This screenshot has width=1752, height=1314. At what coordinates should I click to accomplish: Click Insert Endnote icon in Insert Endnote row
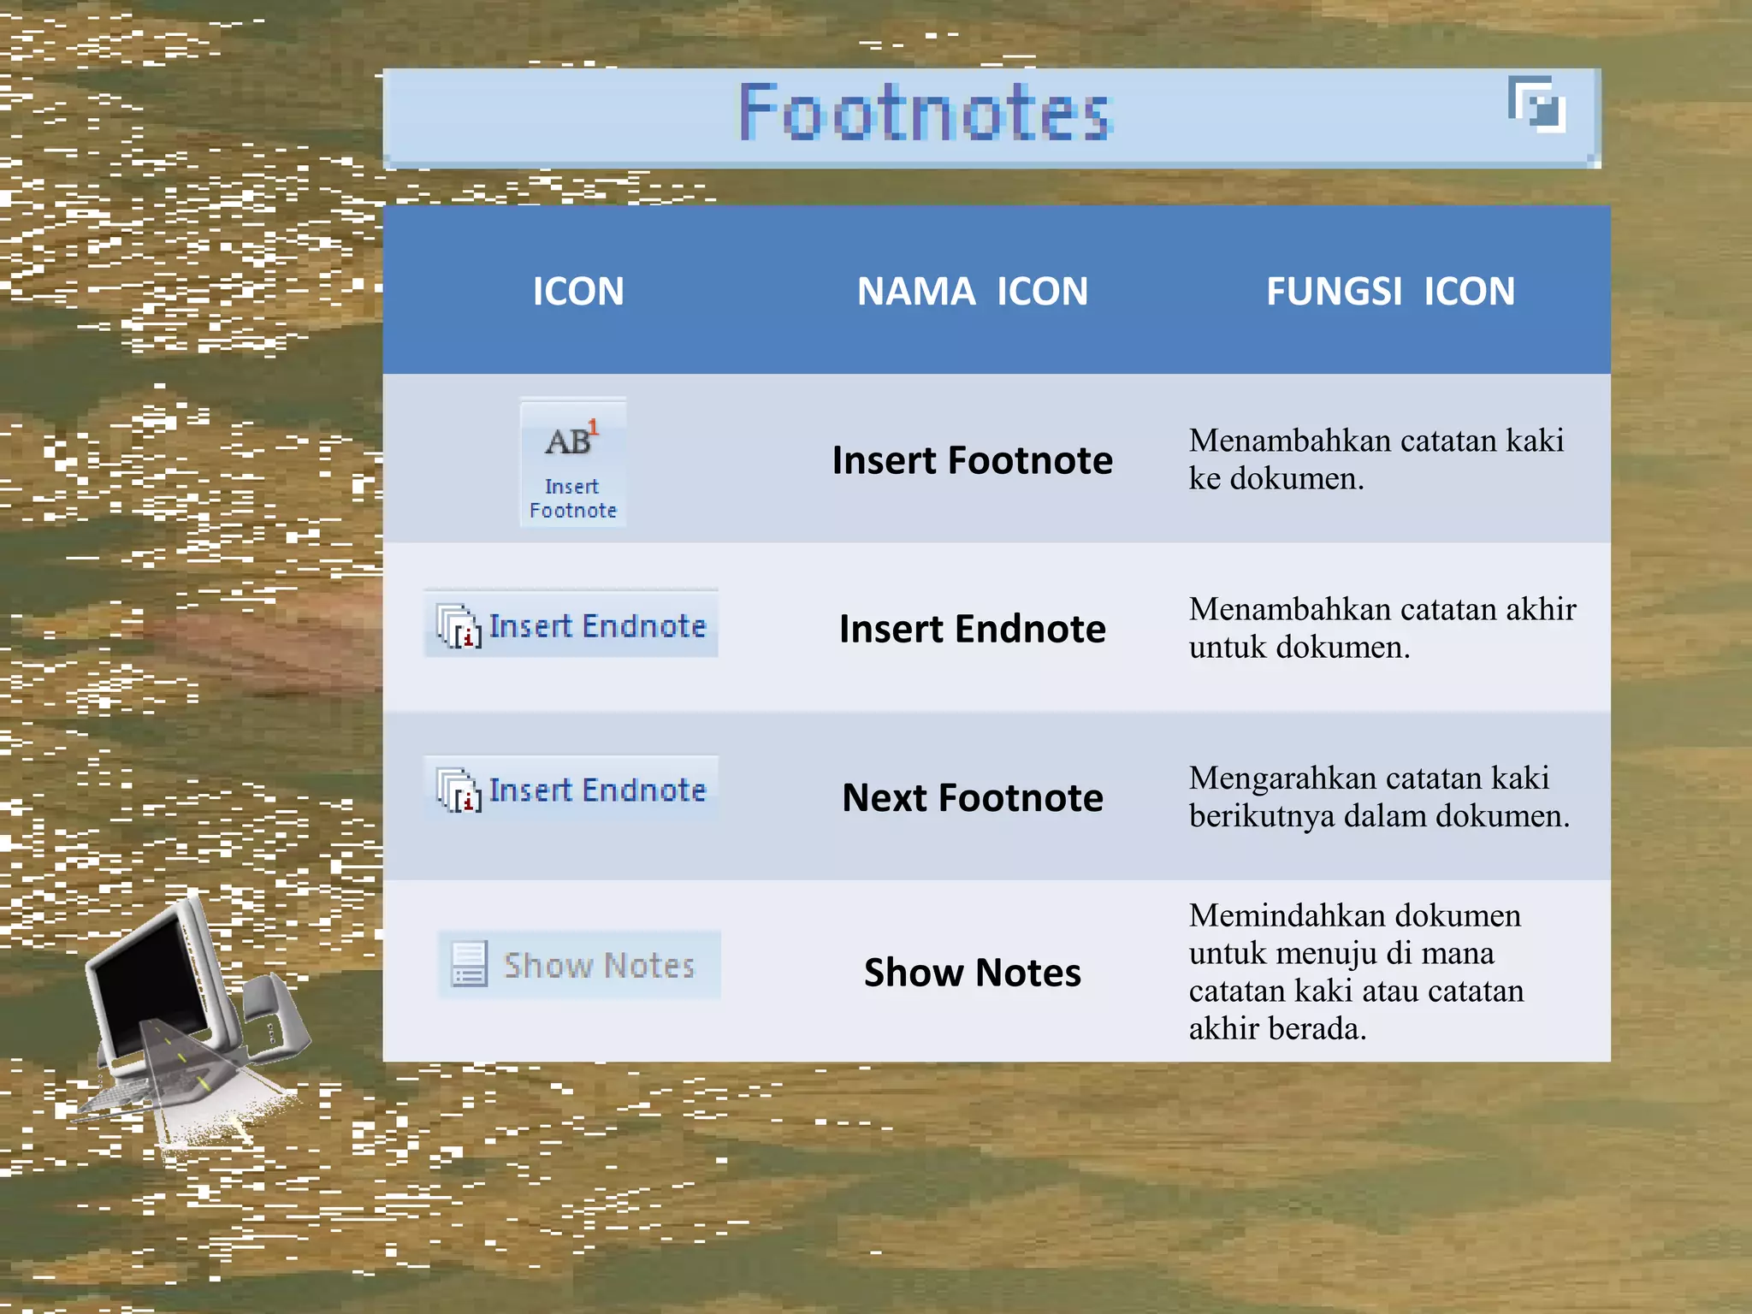(571, 624)
